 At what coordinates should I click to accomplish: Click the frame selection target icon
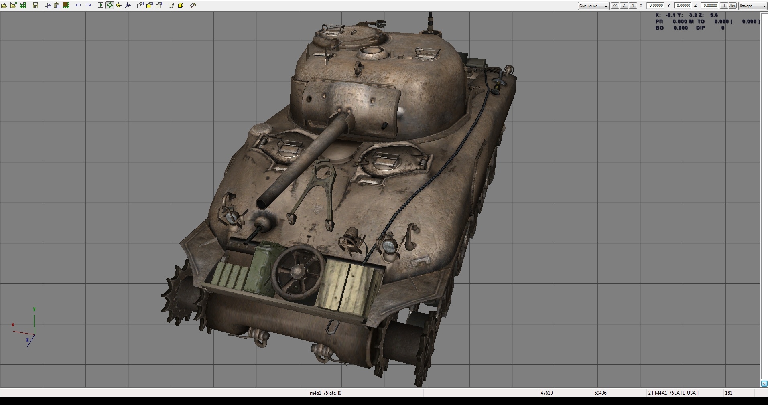[100, 5]
